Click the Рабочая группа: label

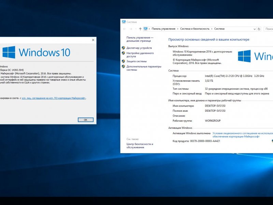(x=182, y=121)
